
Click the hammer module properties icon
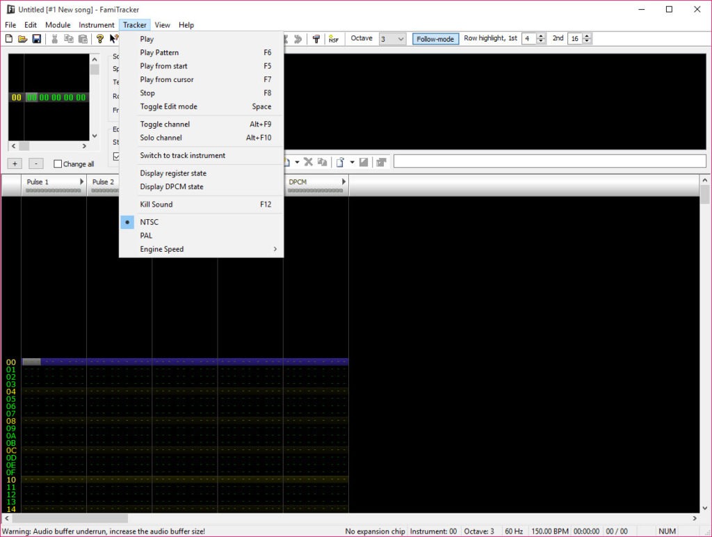[x=316, y=39]
